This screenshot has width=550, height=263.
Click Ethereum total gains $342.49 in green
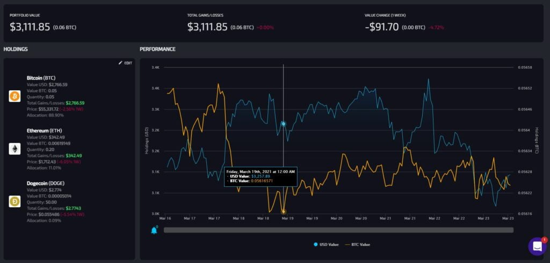pos(74,155)
